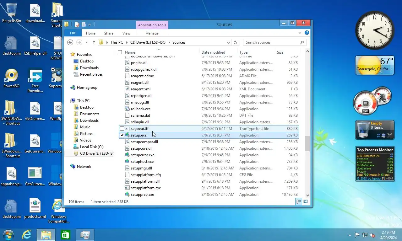This screenshot has height=241, width=402.
Task: Click the Action Center flag tray icon
Action: click(x=357, y=235)
